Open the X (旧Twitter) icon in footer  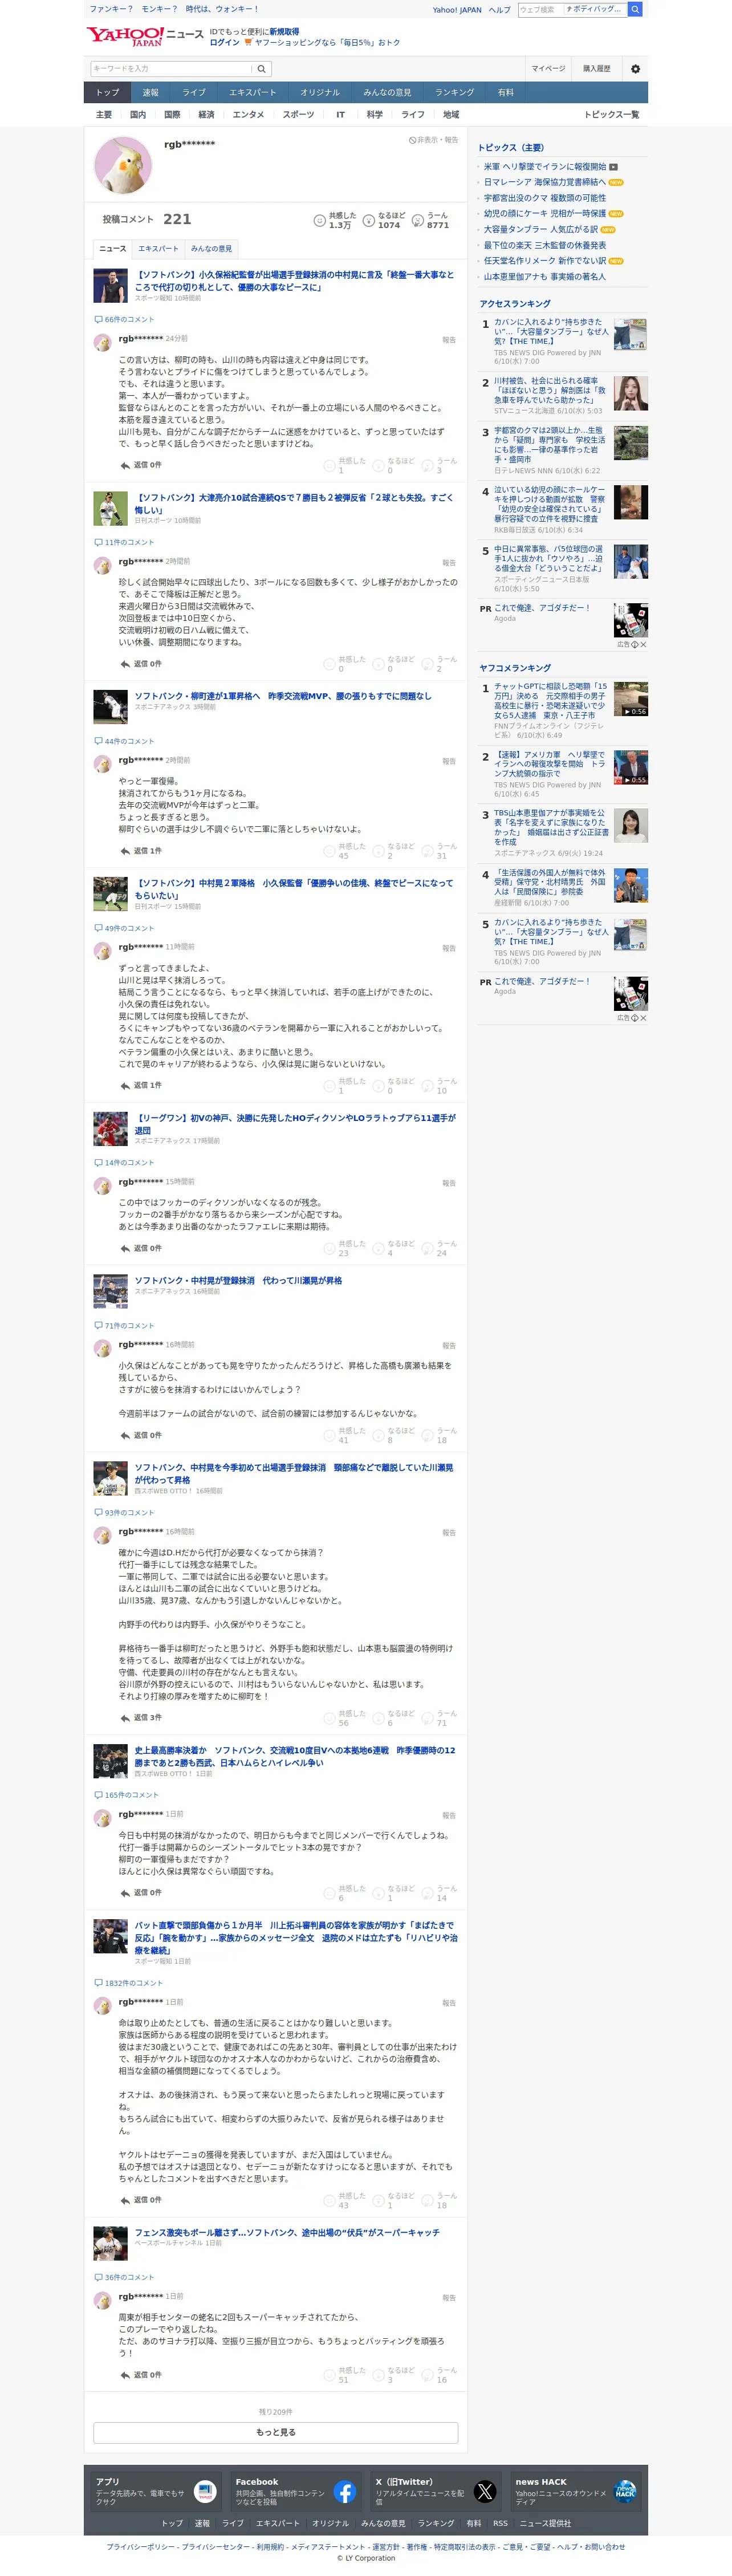coord(485,2492)
